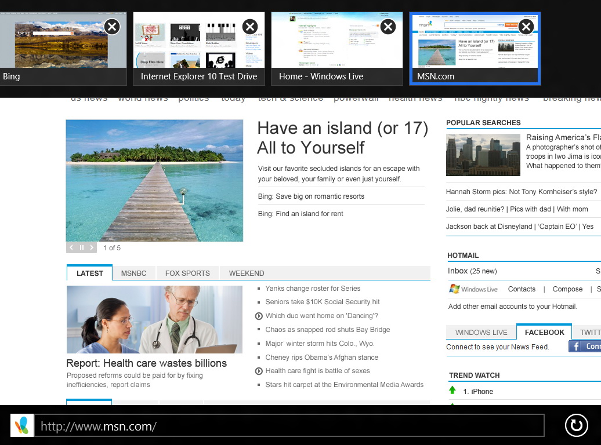This screenshot has width=601, height=445.
Task: Switch to Home - Windows Live tab
Action: (337, 49)
